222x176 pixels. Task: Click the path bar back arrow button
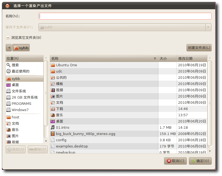click(9, 48)
